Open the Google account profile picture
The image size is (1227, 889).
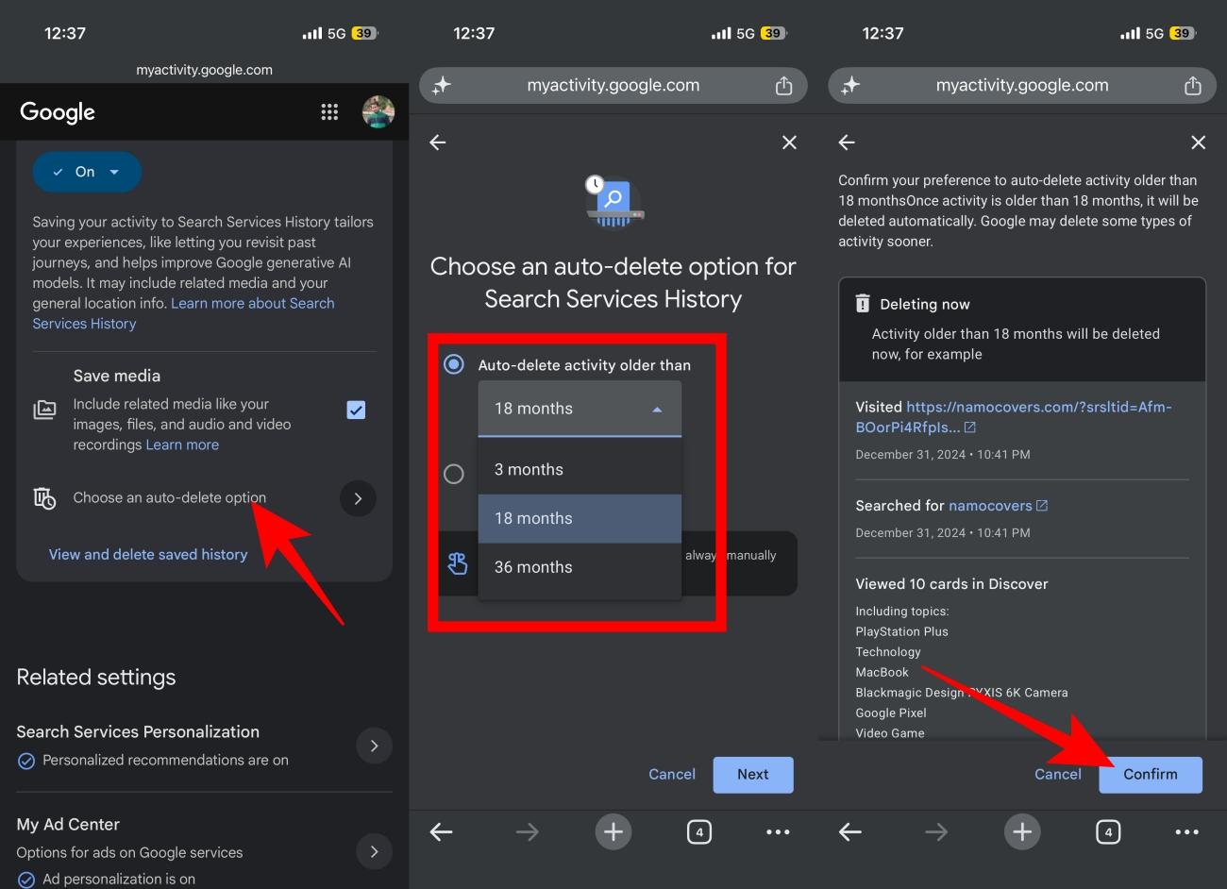click(x=378, y=111)
